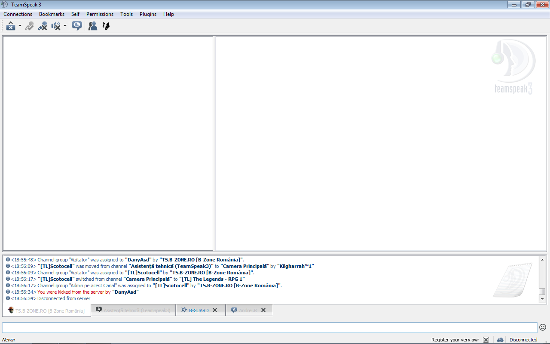Click the 'You were kicked from the server' log line
Image resolution: width=550 pixels, height=344 pixels.
(72, 292)
